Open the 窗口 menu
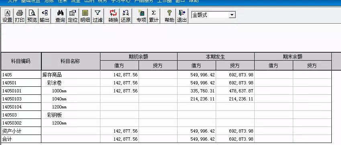This screenshot has width=341, height=145. [180, 1]
